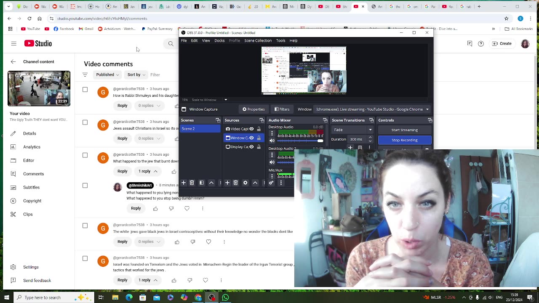Open the video Editor page
The height and width of the screenshot is (303, 539).
(29, 160)
